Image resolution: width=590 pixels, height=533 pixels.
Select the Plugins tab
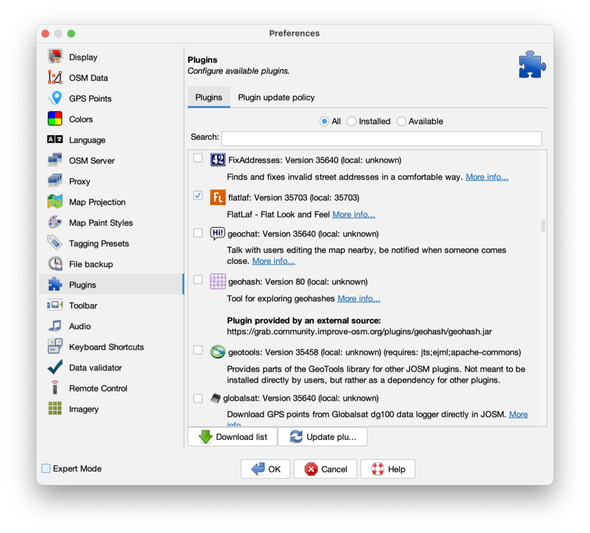208,97
